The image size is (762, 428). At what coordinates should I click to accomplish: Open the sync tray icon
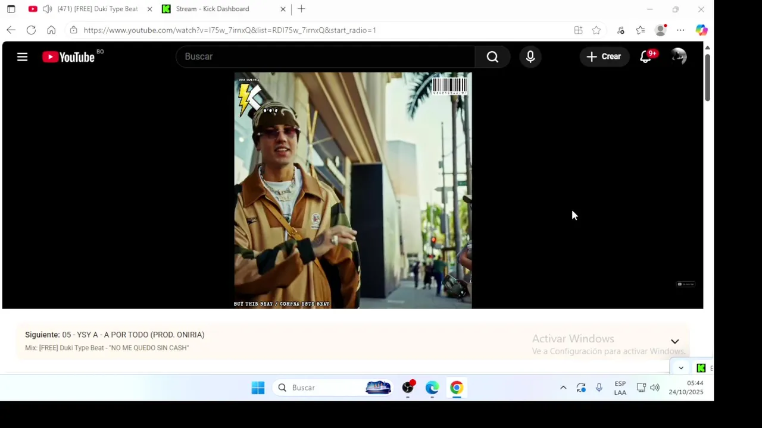pos(581,388)
